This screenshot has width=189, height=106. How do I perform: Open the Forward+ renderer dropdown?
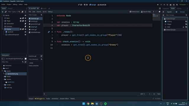(183, 5)
